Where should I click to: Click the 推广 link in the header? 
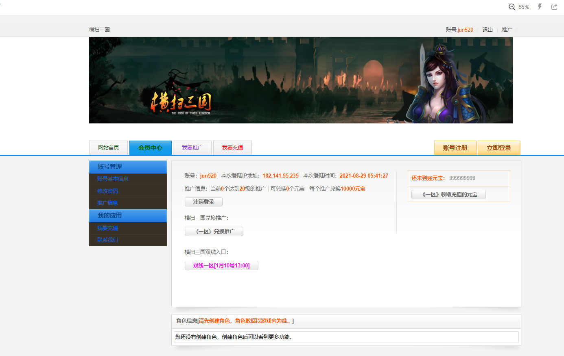pos(507,30)
